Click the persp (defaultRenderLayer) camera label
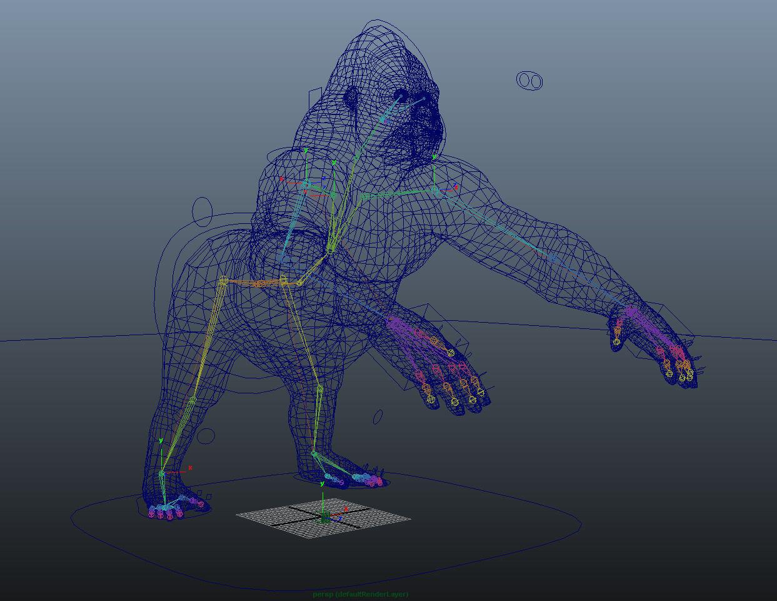Image resolution: width=777 pixels, height=601 pixels. 361,594
